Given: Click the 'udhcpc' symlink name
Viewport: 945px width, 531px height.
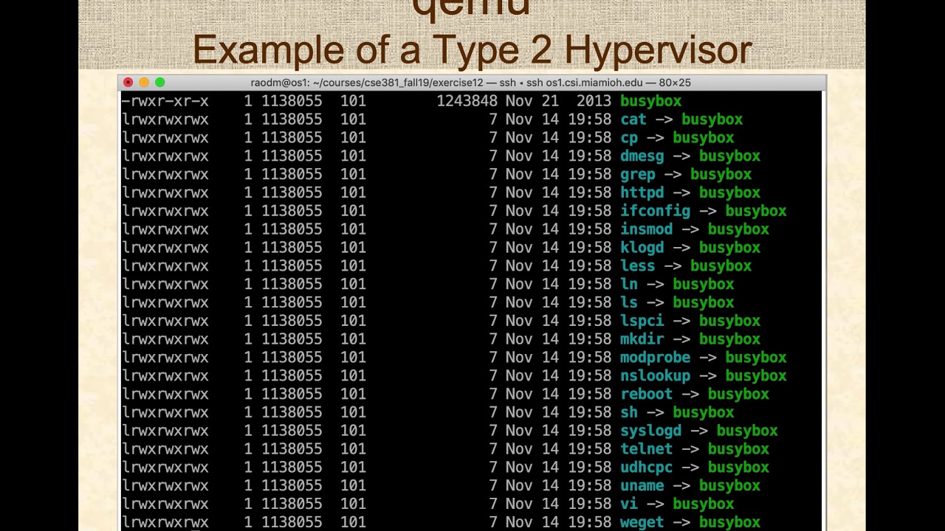Looking at the screenshot, I should pos(646,468).
